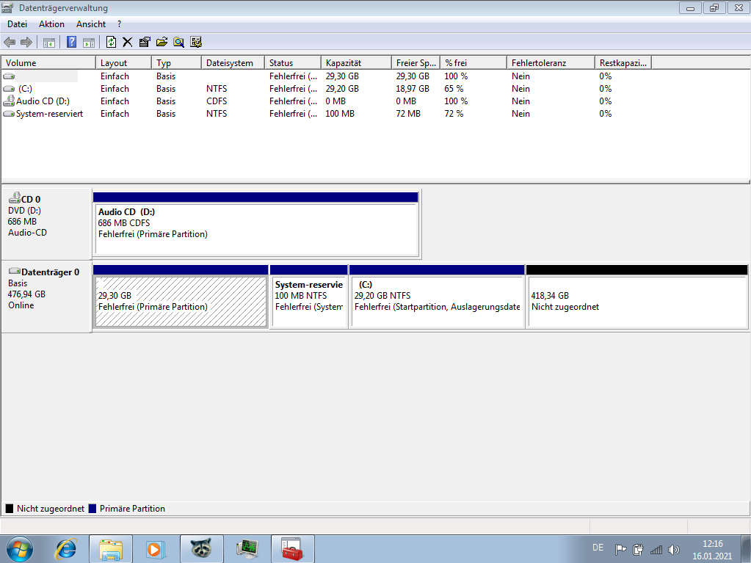
Task: Click the volume speaker tray icon
Action: click(674, 550)
